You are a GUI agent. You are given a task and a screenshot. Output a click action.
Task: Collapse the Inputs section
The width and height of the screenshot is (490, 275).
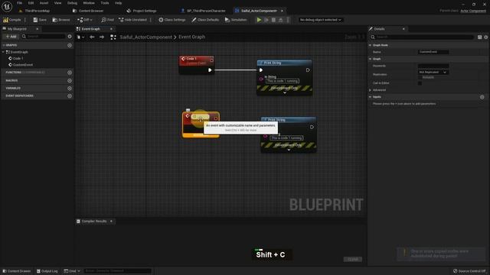tap(371, 97)
